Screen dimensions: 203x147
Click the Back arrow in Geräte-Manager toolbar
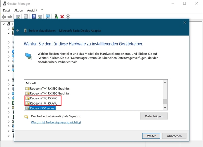tap(4, 17)
